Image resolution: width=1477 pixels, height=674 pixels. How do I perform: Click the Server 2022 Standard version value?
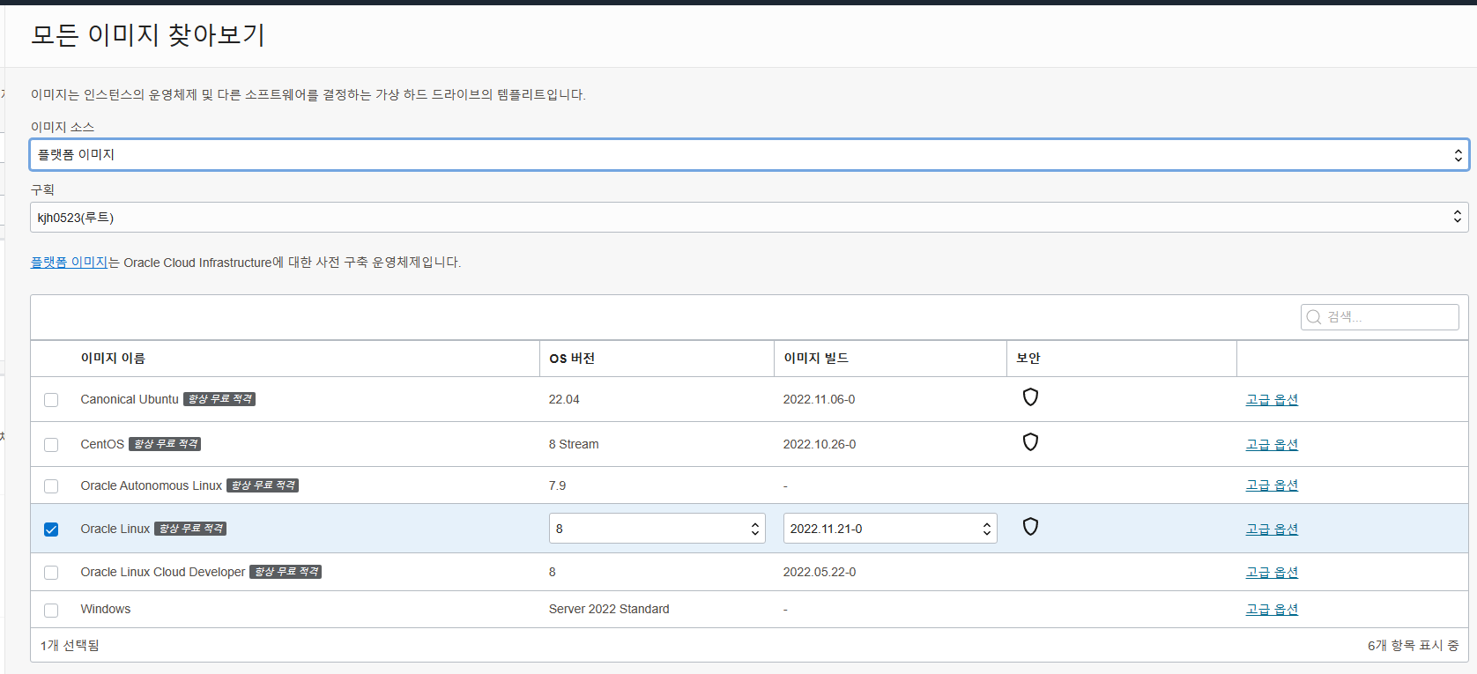click(x=609, y=609)
